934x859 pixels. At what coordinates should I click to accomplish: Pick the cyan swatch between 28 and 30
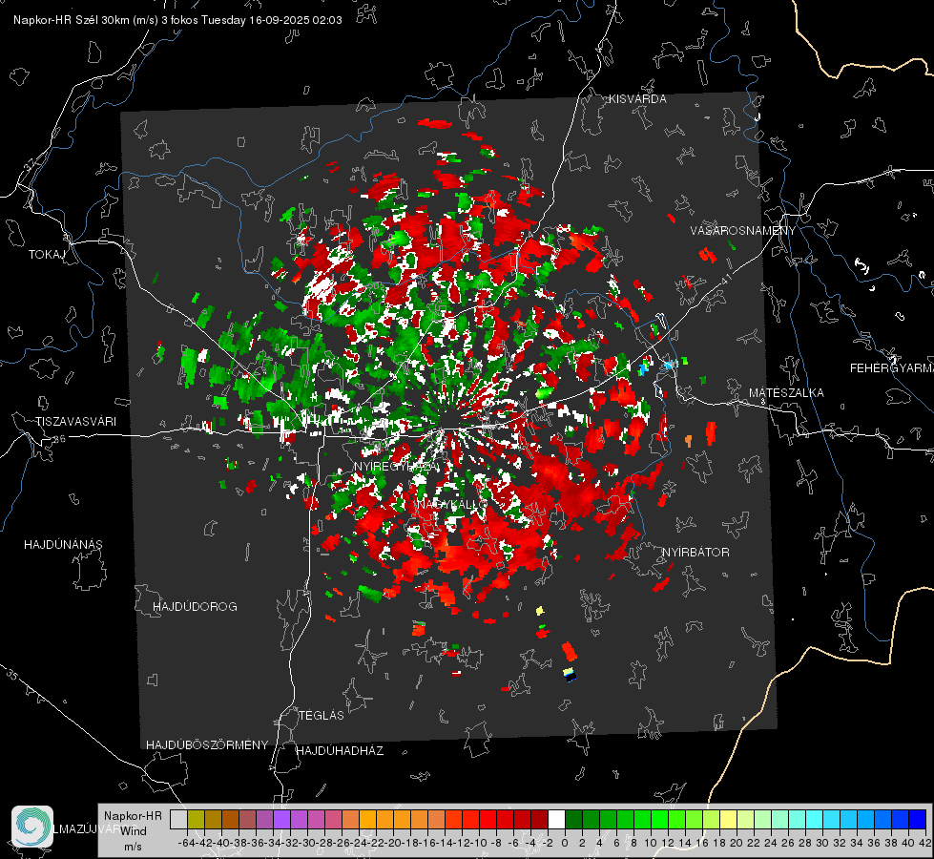click(x=814, y=819)
